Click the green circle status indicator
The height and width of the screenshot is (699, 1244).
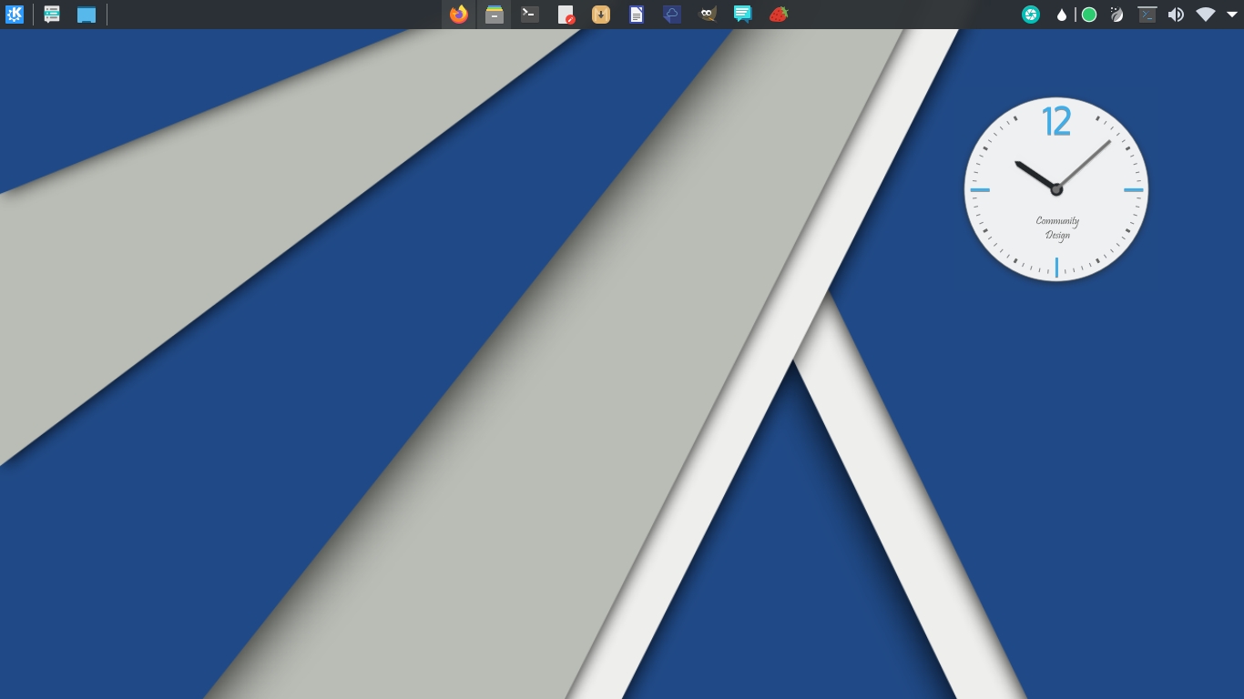1088,15
